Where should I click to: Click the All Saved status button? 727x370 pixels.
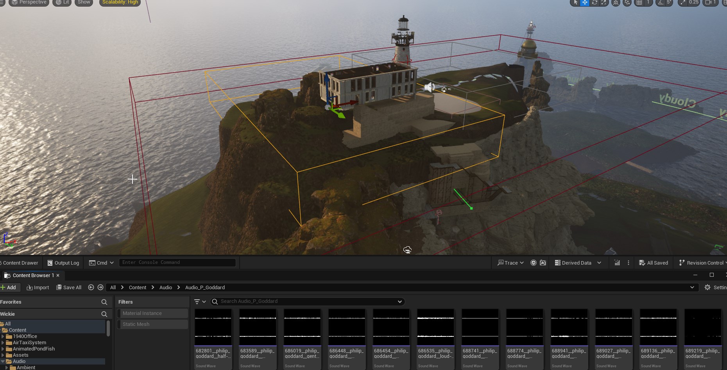coord(654,263)
